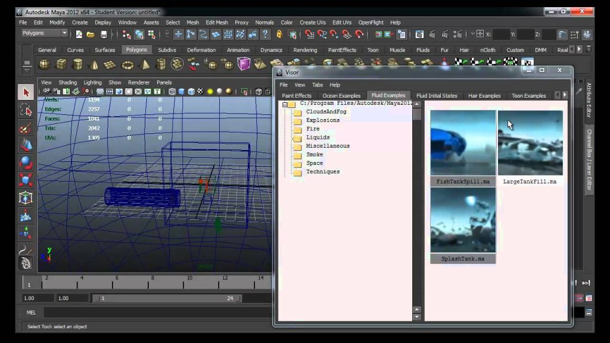Toggle wireframe display in viewport toolbar
610x343 pixels.
[172, 92]
